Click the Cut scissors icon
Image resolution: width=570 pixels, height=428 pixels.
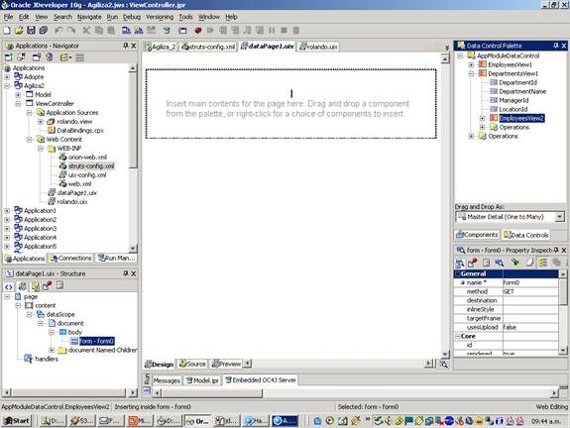pyautogui.click(x=86, y=31)
